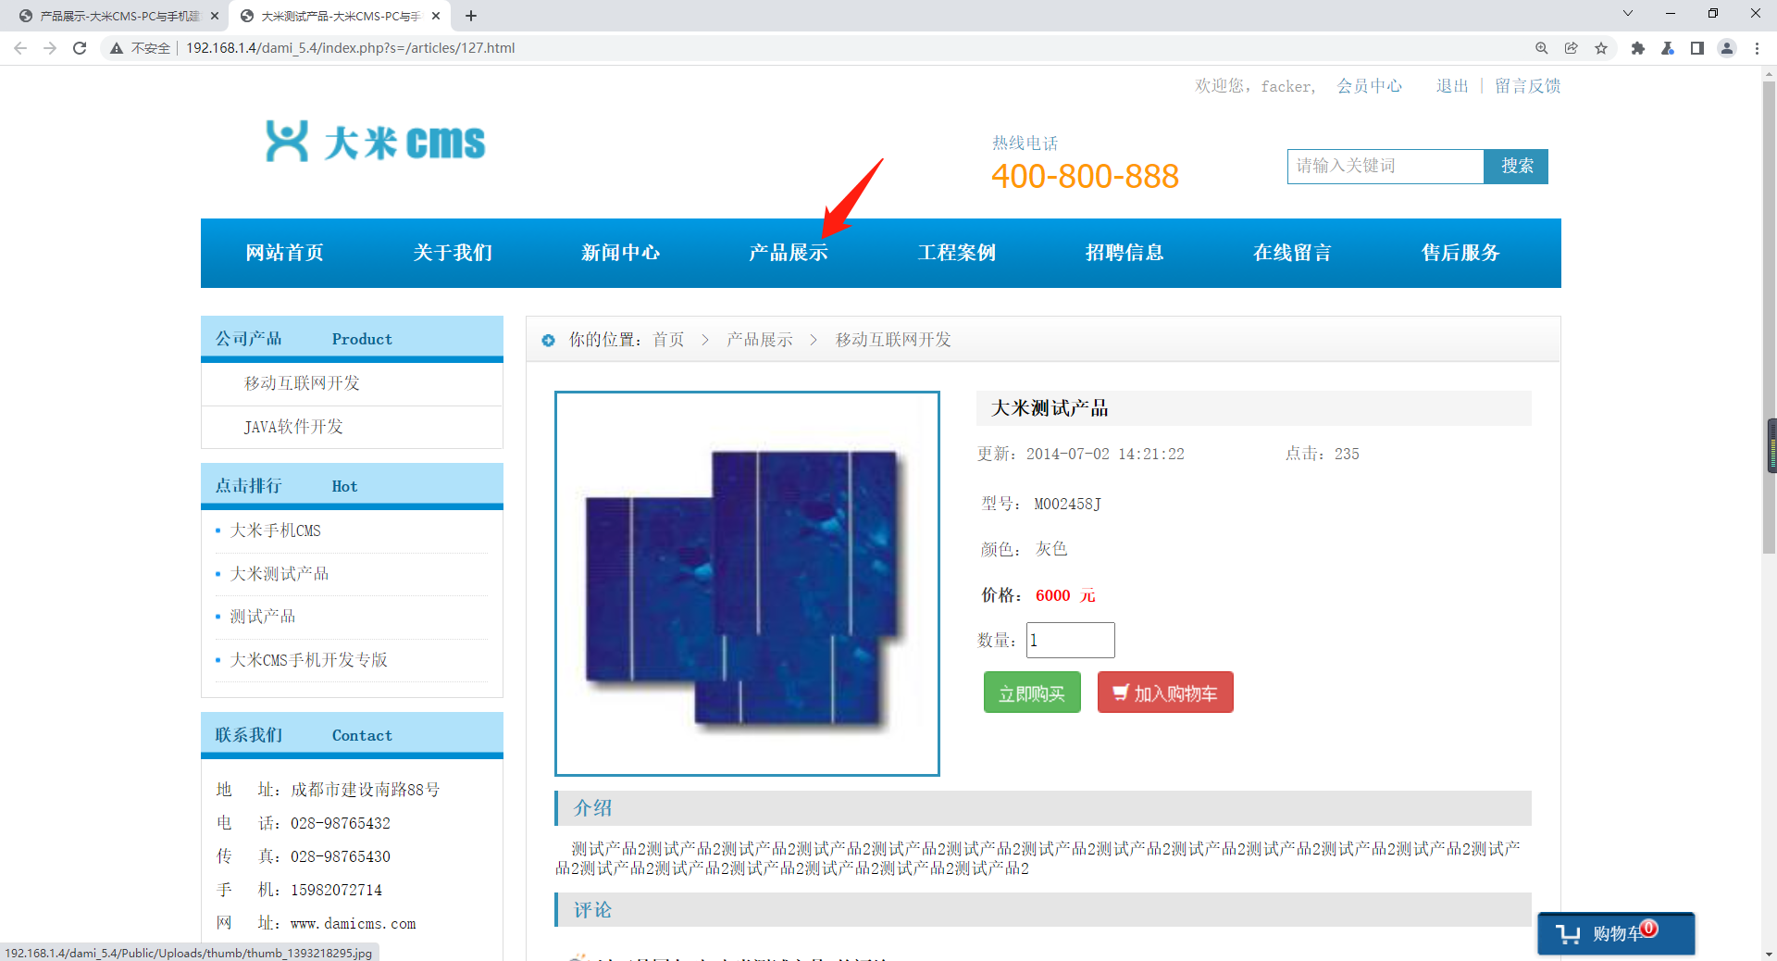Click the breadcrumb location icon beside 你的位置

point(548,340)
